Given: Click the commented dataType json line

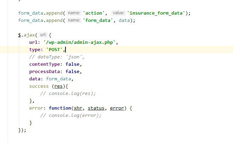Looking at the screenshot, I should [x=57, y=57].
